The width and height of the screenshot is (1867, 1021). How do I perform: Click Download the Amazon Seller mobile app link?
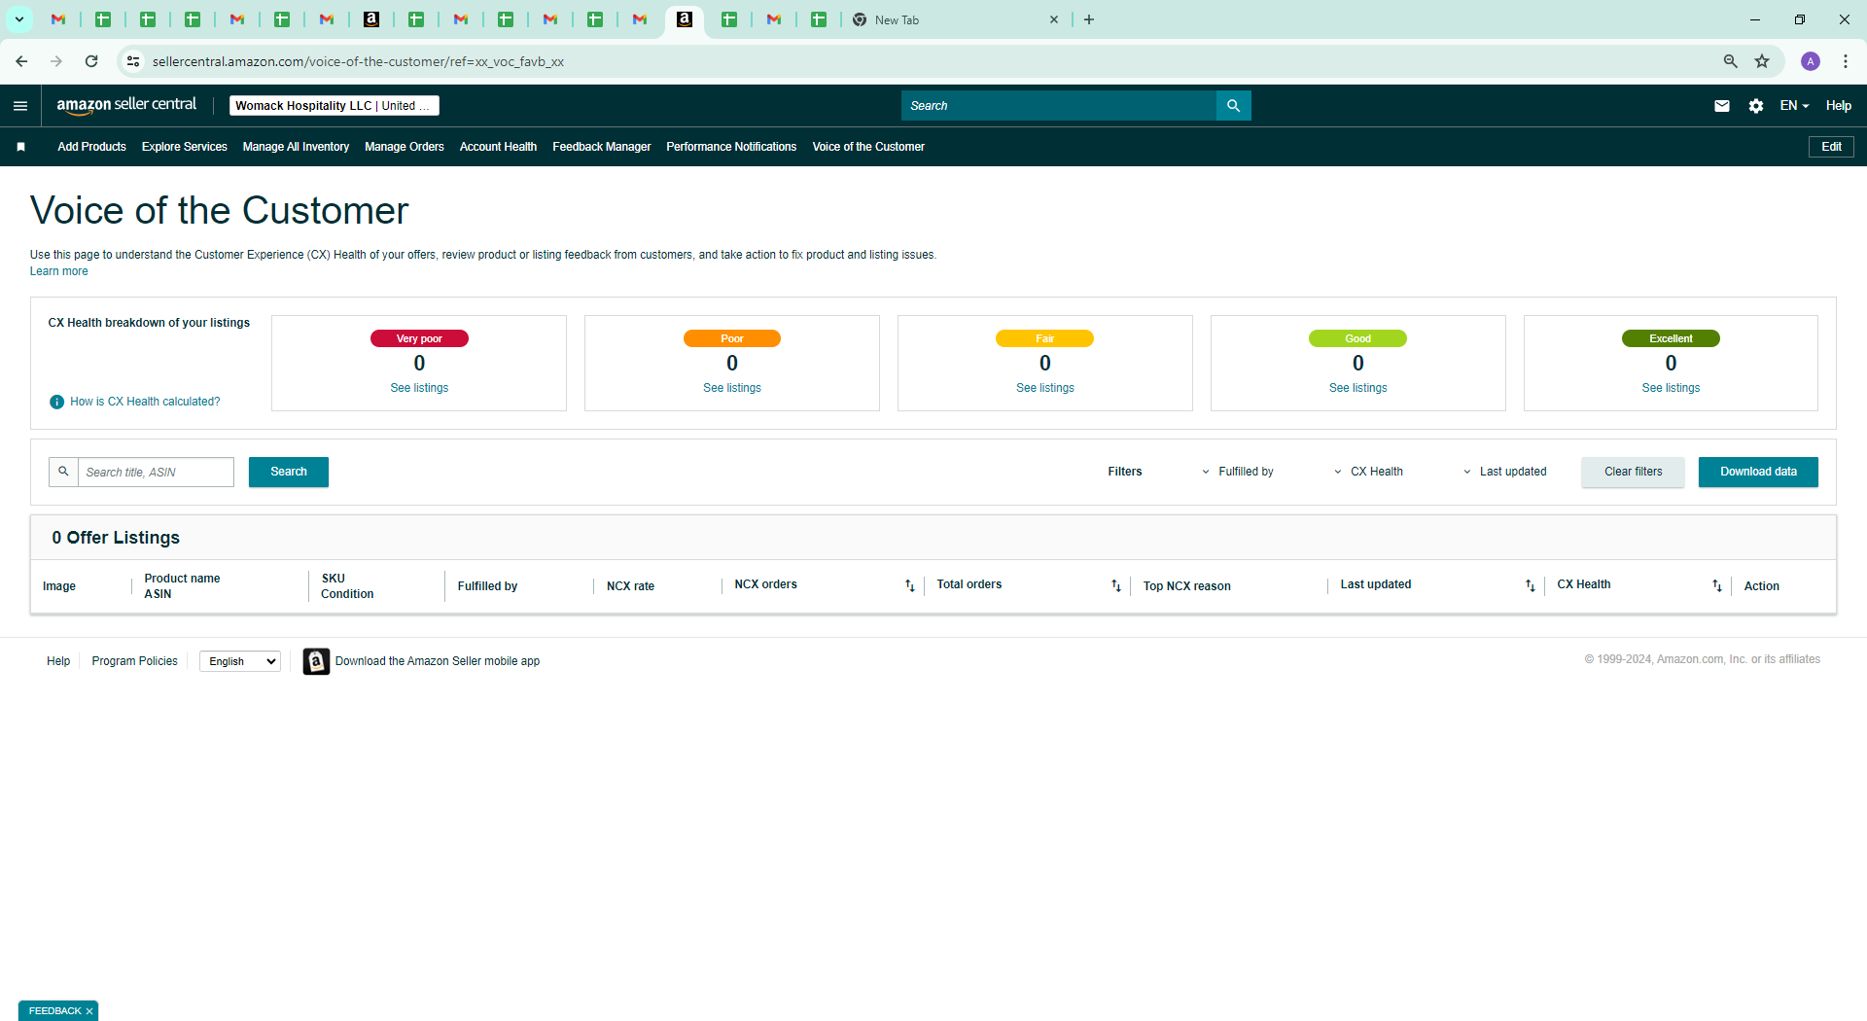click(438, 661)
